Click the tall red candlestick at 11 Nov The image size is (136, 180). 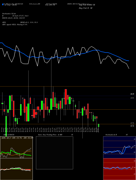pyautogui.click(x=66, y=97)
